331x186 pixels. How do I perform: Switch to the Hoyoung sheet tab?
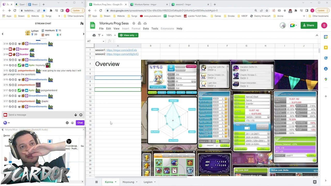(x=128, y=182)
